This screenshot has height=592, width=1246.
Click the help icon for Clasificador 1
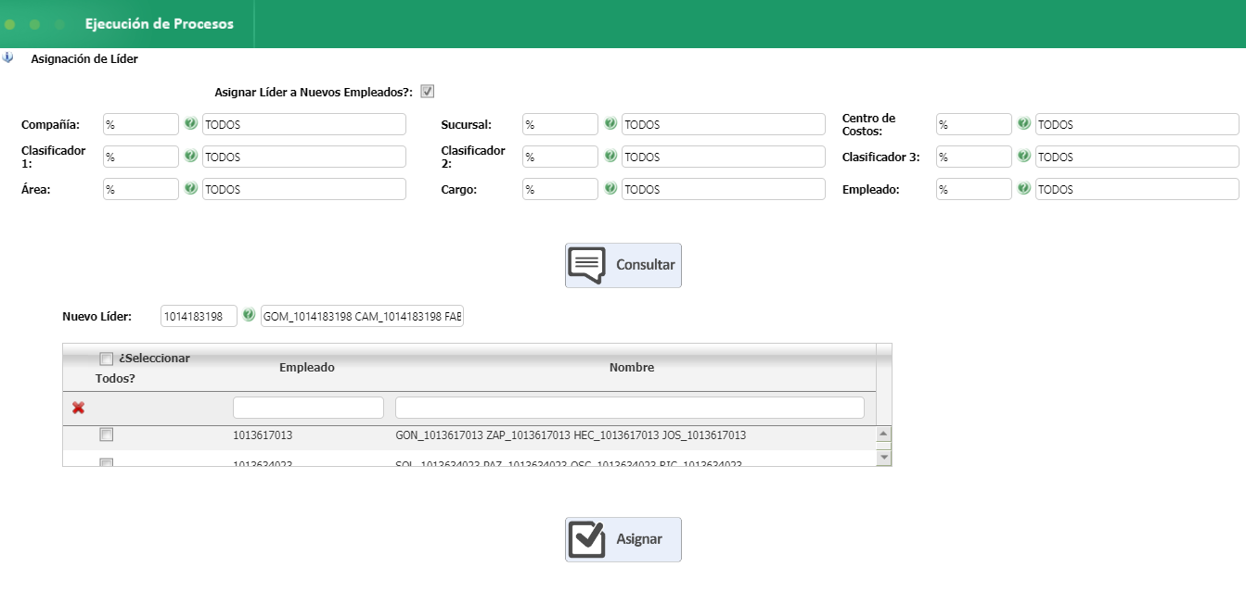point(191,156)
